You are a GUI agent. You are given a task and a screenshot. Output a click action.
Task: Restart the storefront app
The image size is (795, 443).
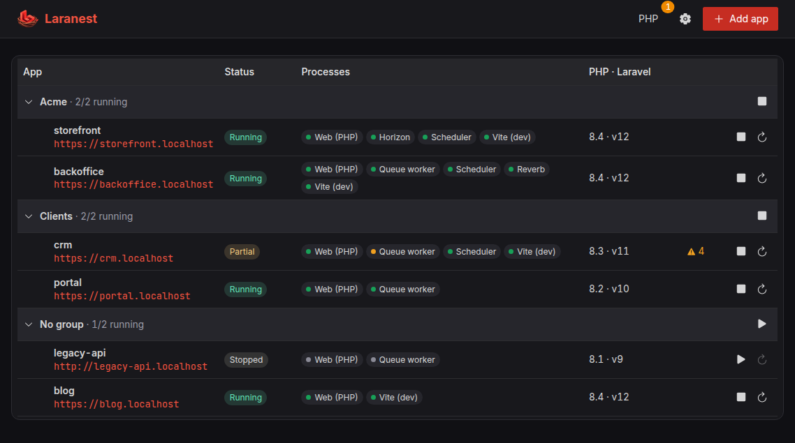[761, 137]
